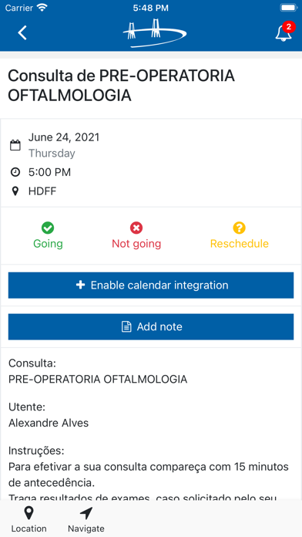Enable calendar integration button
The image size is (302, 537).
(x=151, y=285)
